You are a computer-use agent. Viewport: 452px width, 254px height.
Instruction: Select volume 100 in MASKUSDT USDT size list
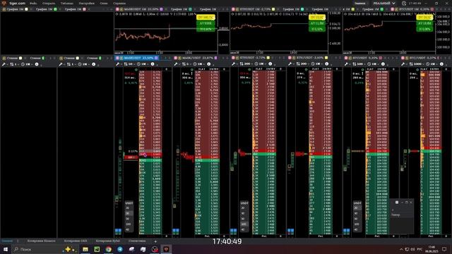point(129,224)
